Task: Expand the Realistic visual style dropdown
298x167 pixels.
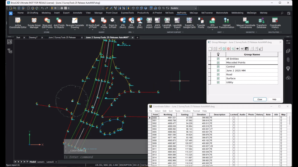Action: 195,8
